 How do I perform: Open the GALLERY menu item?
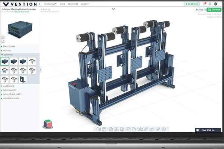(85, 4)
